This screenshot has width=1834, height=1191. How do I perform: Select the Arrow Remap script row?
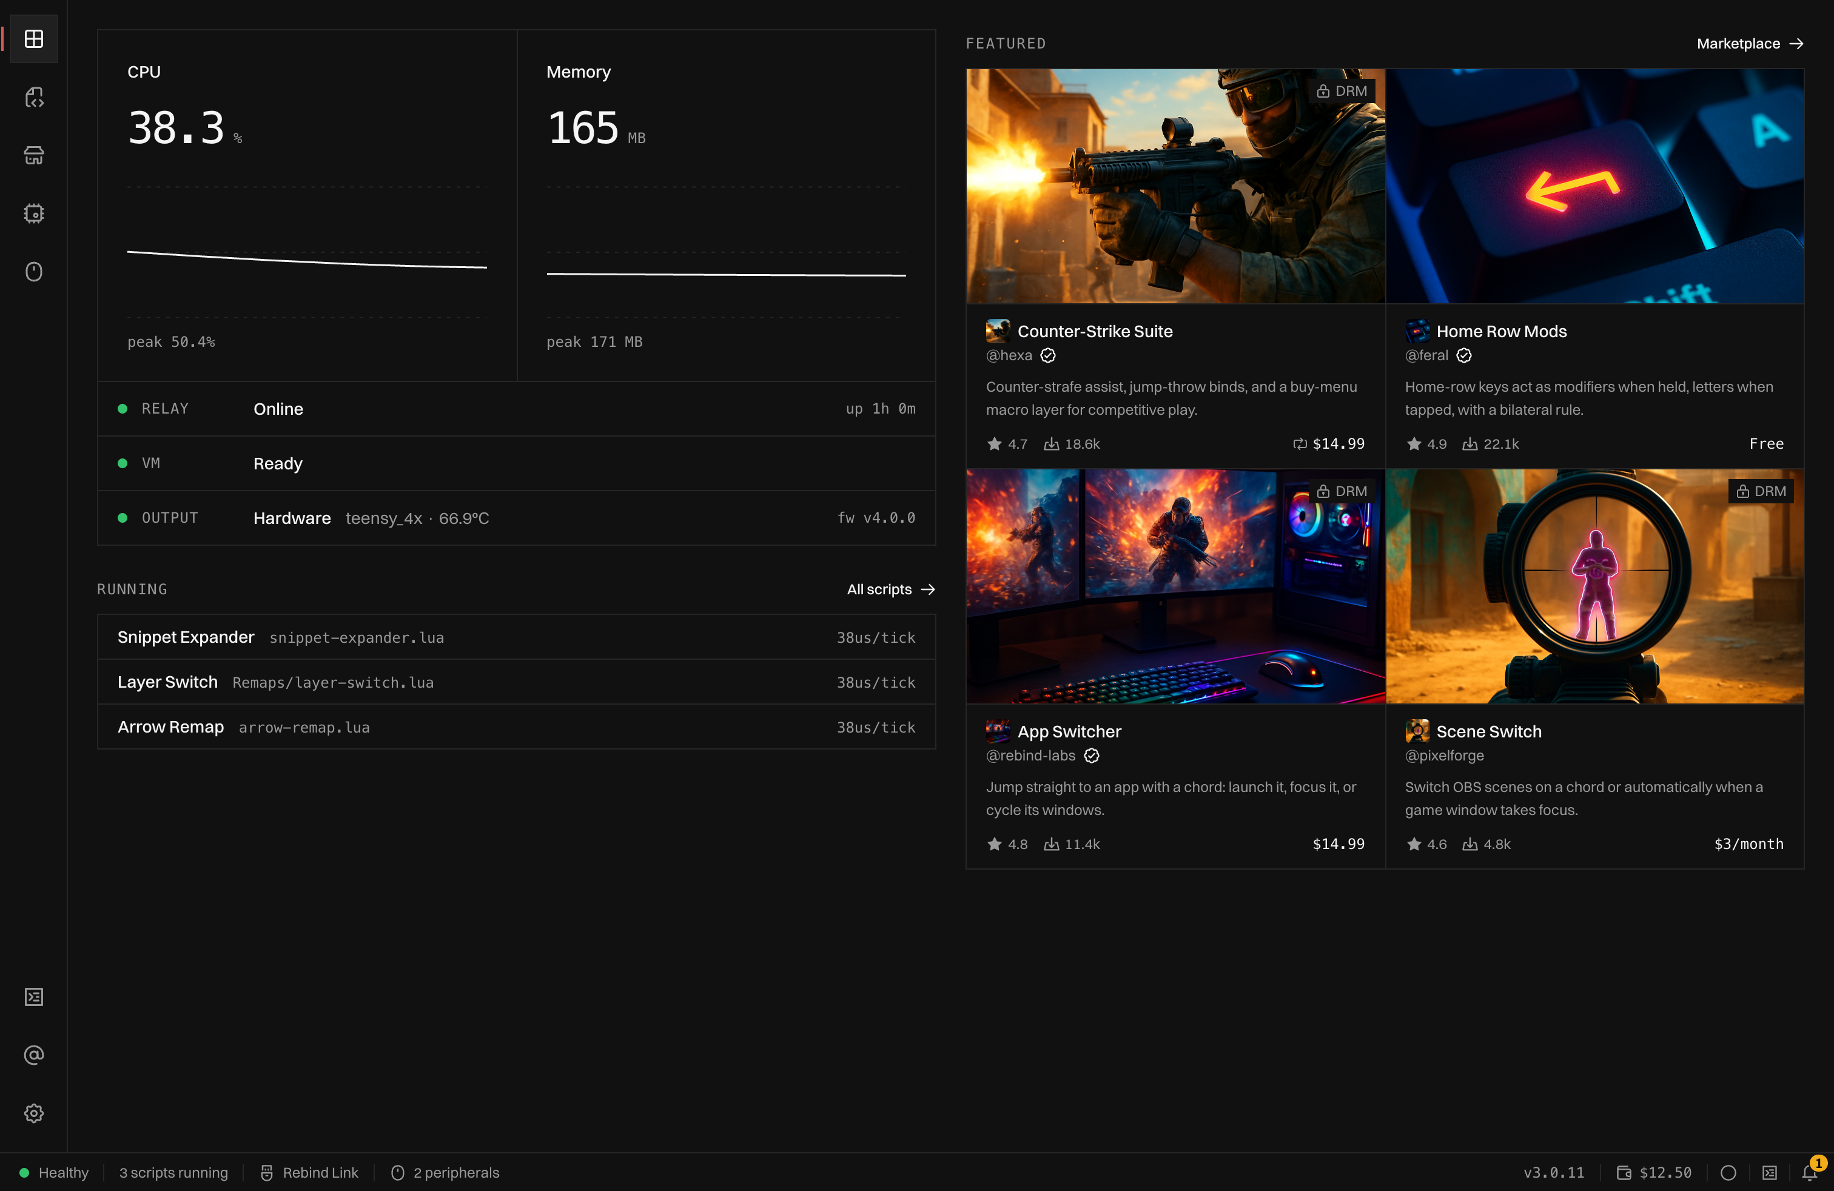point(516,726)
